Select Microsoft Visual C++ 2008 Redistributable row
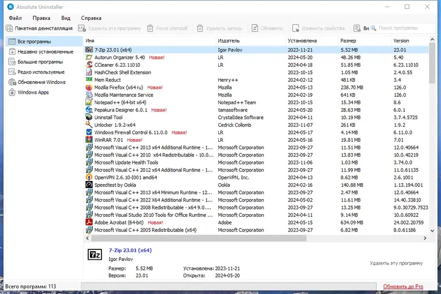The height and width of the screenshot is (294, 441). pos(256,207)
